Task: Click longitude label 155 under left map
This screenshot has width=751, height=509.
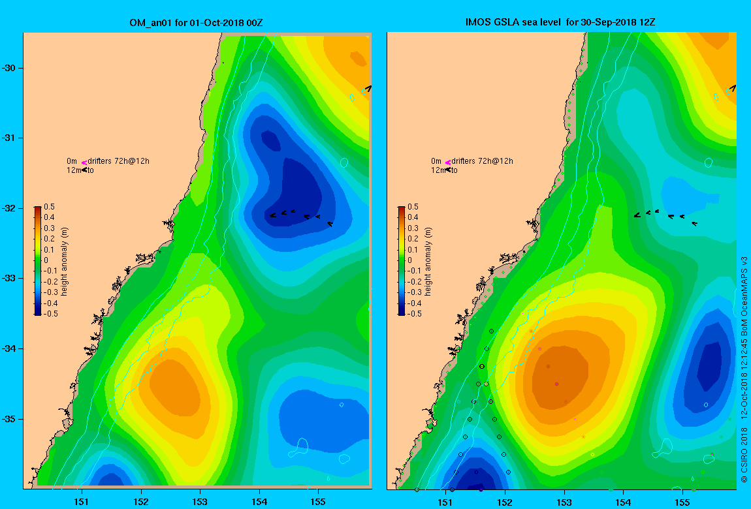Action: 318,502
